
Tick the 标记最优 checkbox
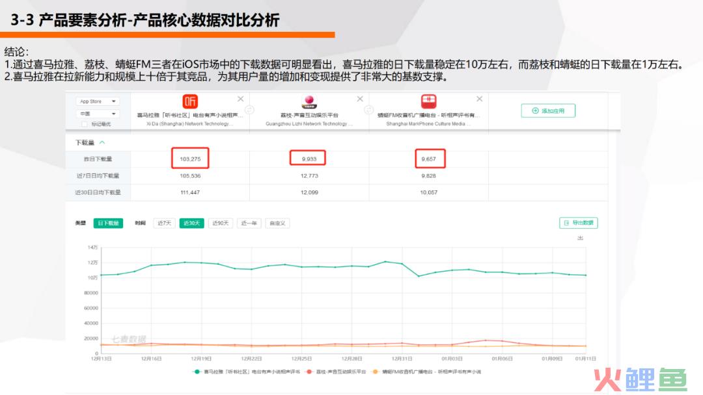click(x=84, y=124)
